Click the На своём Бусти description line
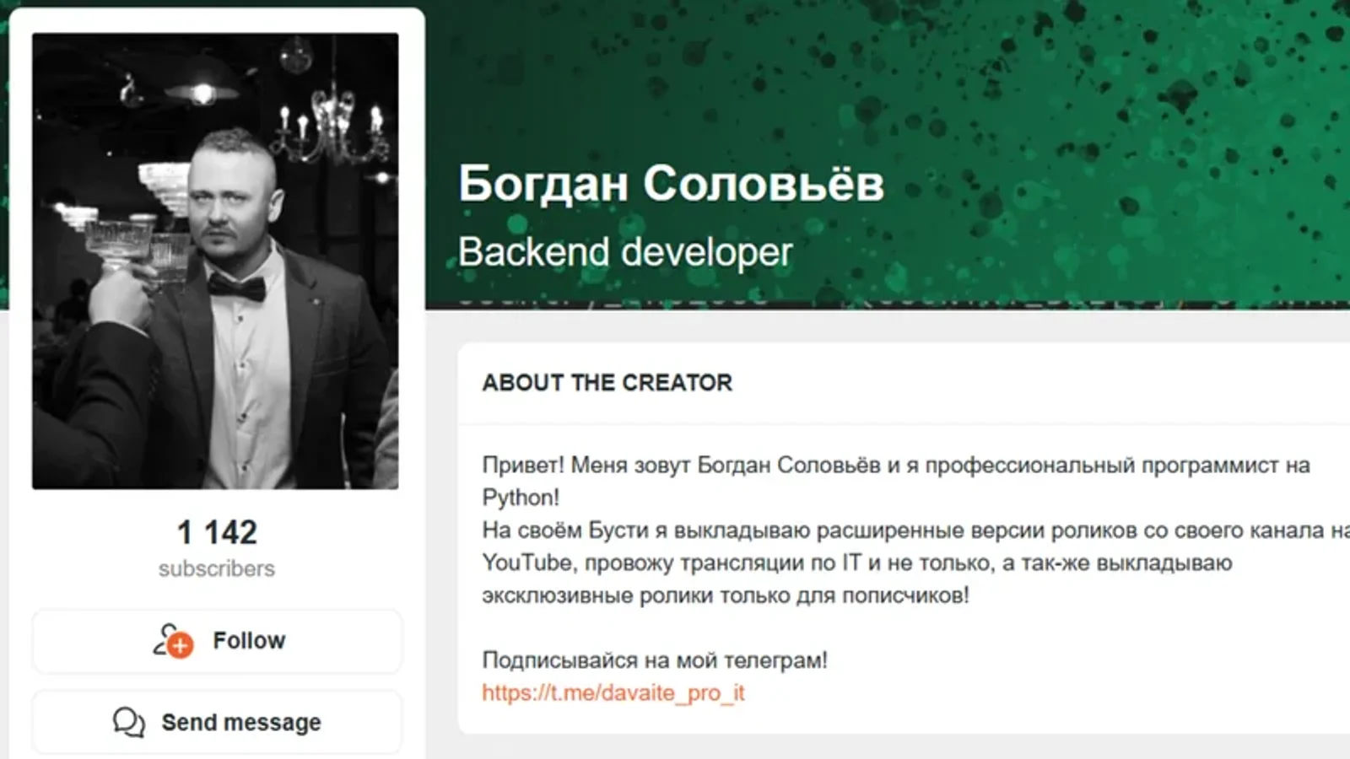This screenshot has width=1350, height=759. pyautogui.click(x=915, y=530)
